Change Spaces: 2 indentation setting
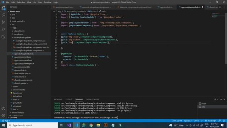The width and height of the screenshot is (227, 128). pyautogui.click(x=188, y=121)
